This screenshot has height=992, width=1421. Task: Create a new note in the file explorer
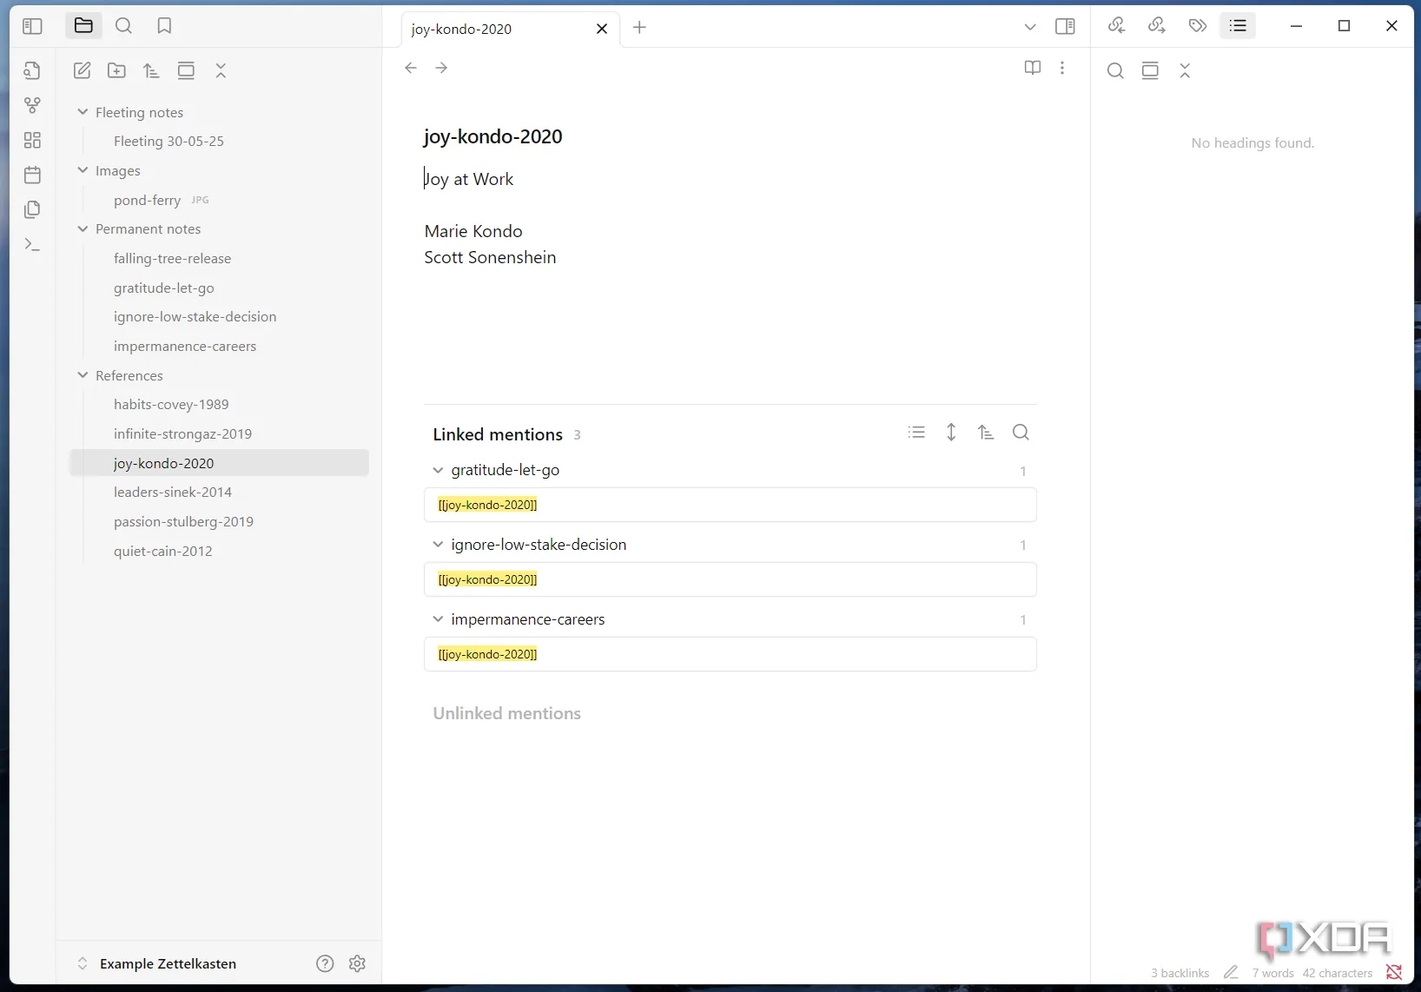tap(83, 71)
